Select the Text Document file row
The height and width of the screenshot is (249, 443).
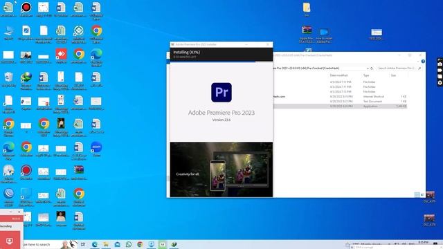point(340,102)
